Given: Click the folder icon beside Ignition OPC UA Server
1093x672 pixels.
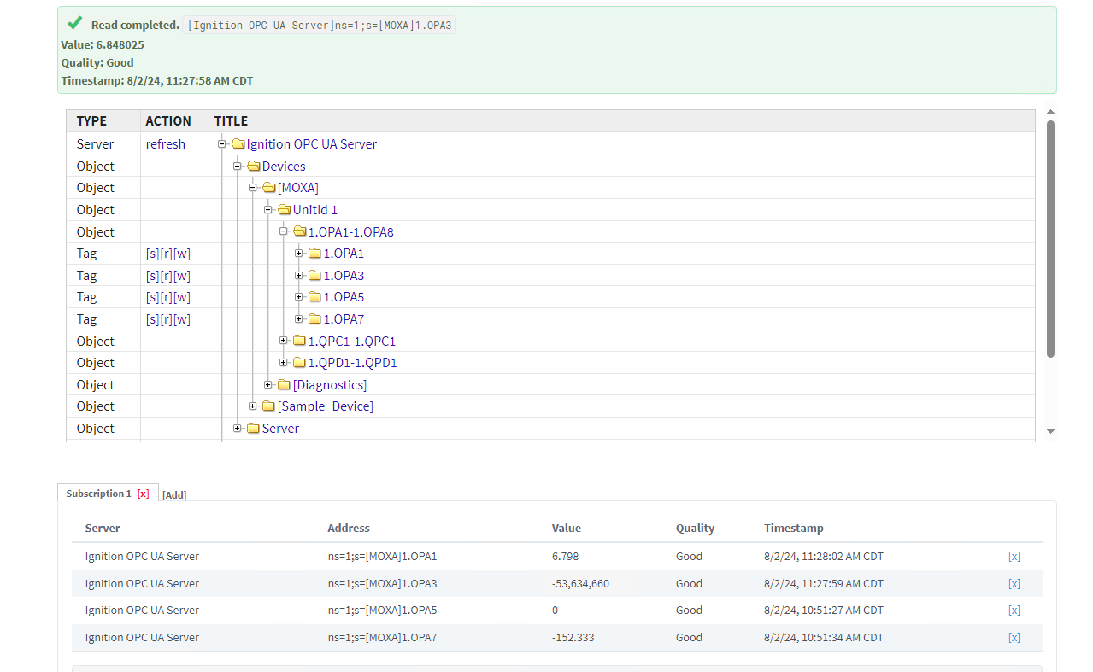Looking at the screenshot, I should 238,144.
